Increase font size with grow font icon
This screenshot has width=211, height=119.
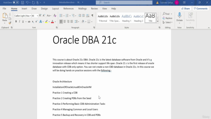[40, 16]
